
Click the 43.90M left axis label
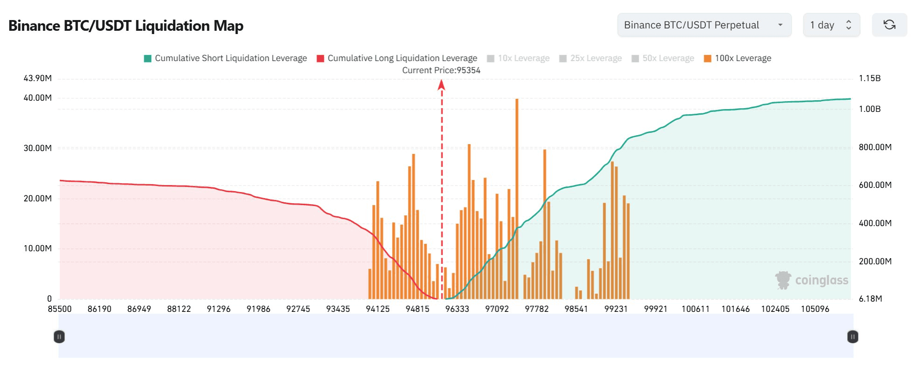point(38,78)
